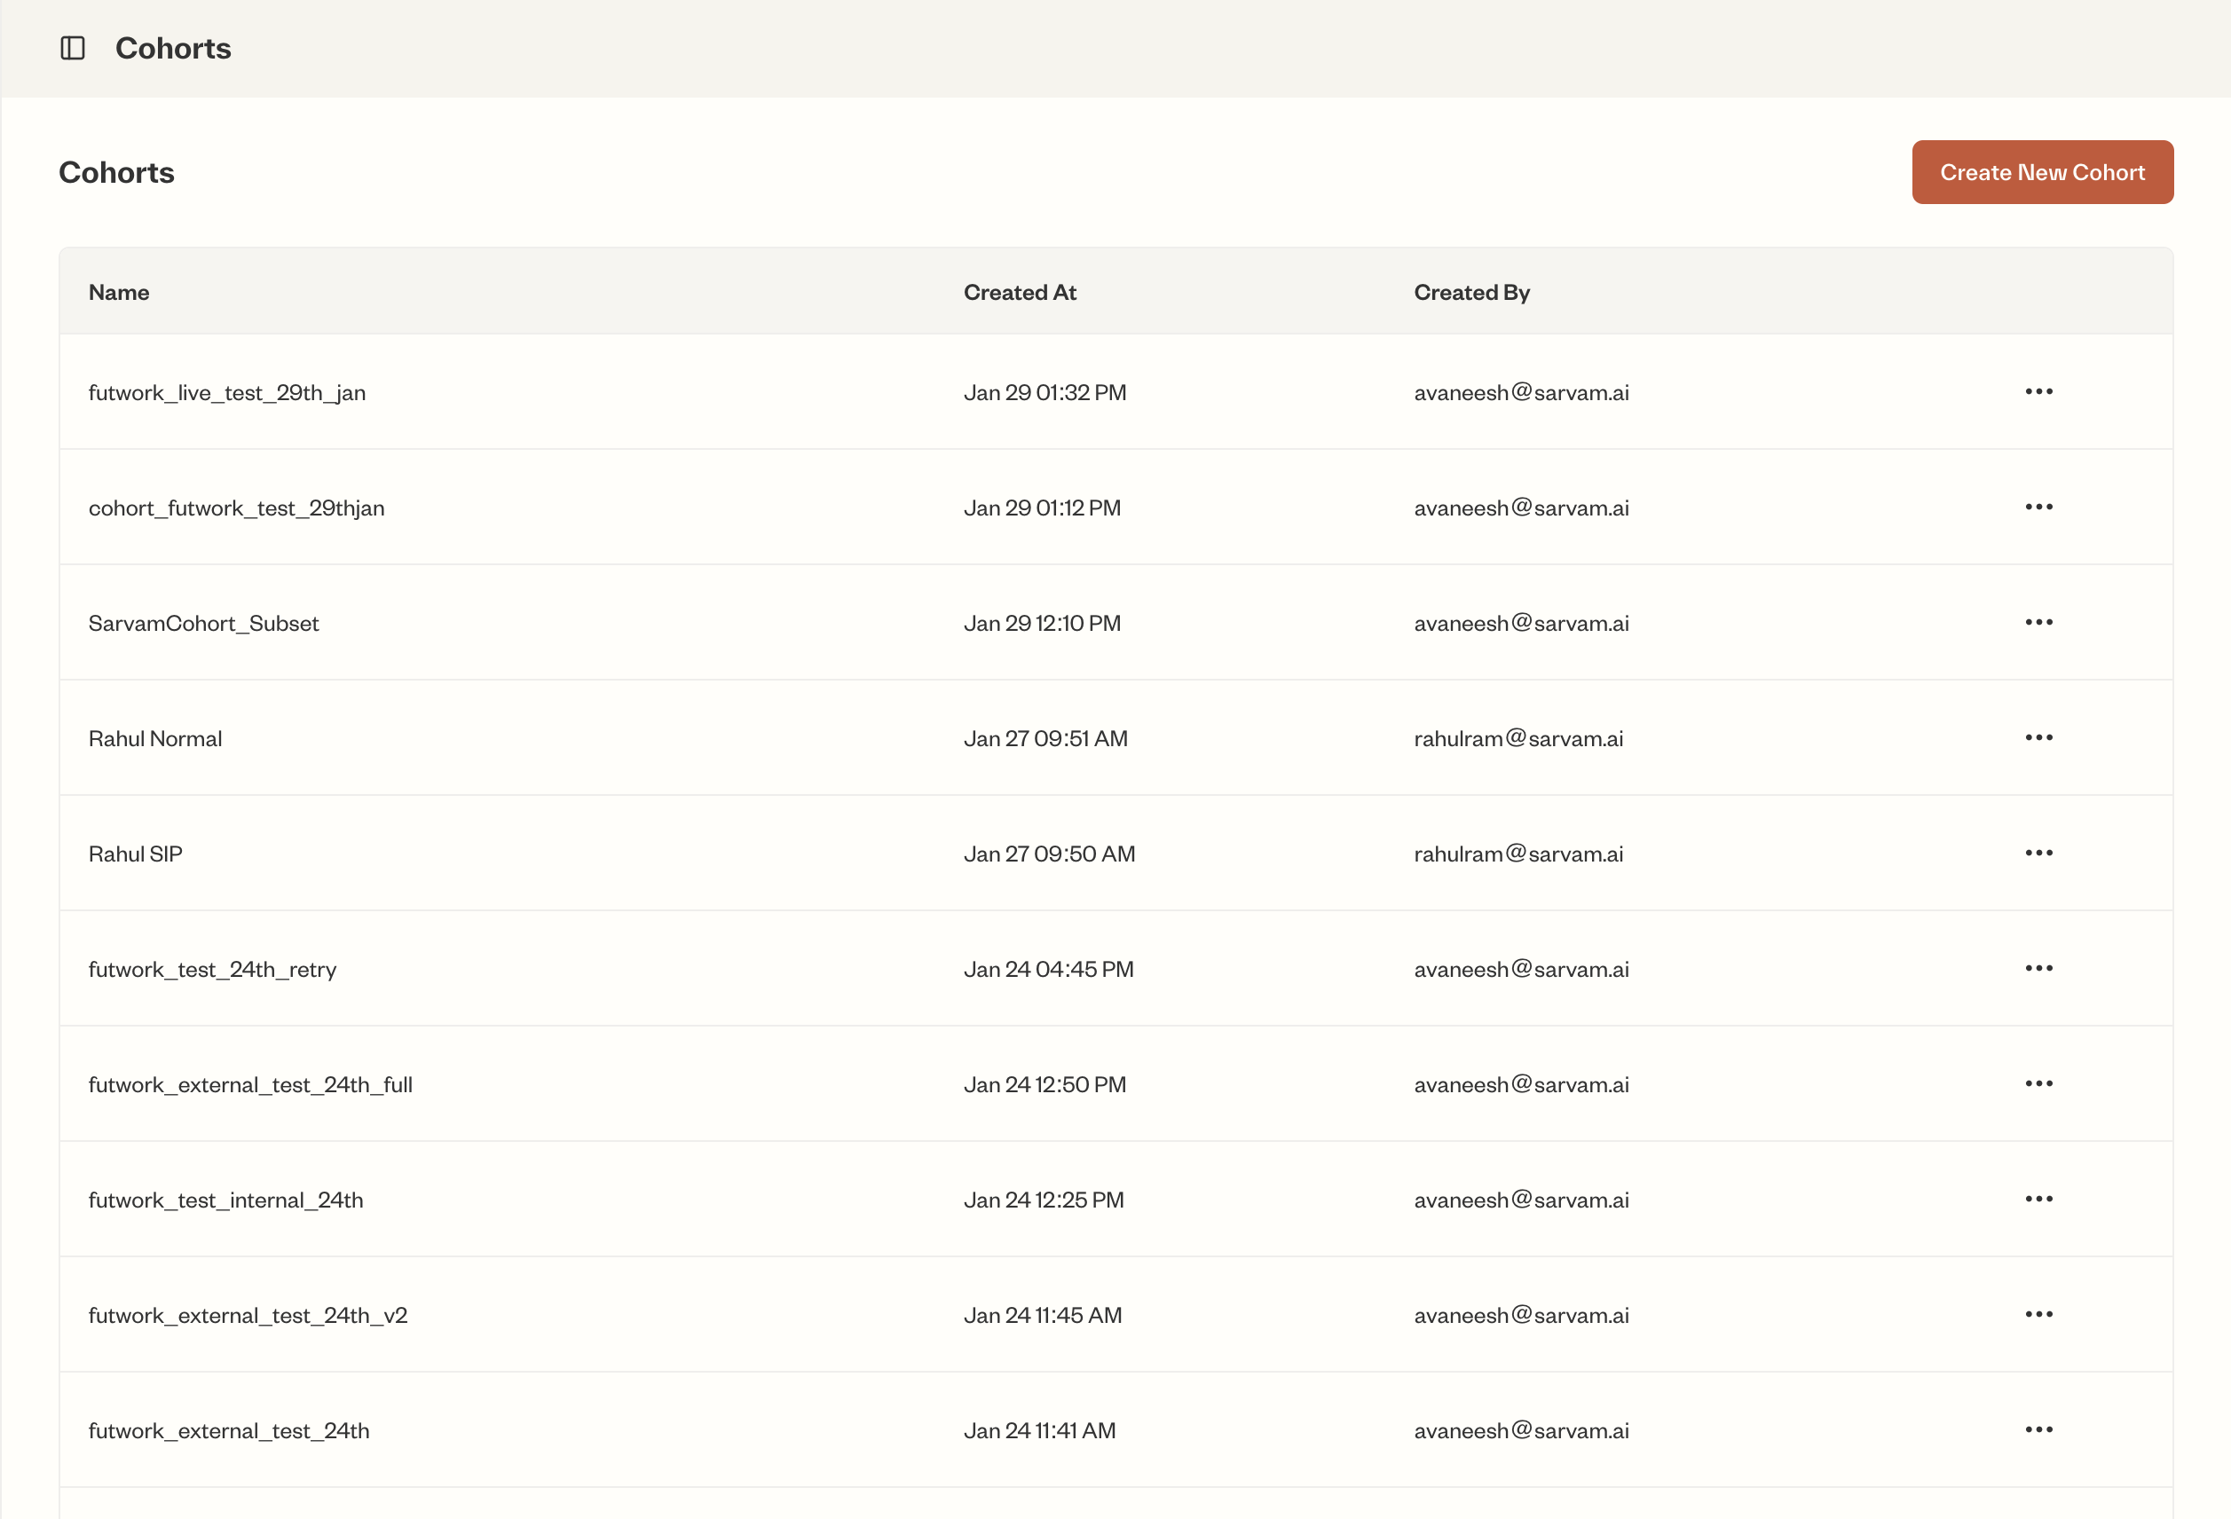Open cohort SarvamCohort_Subset

point(203,623)
